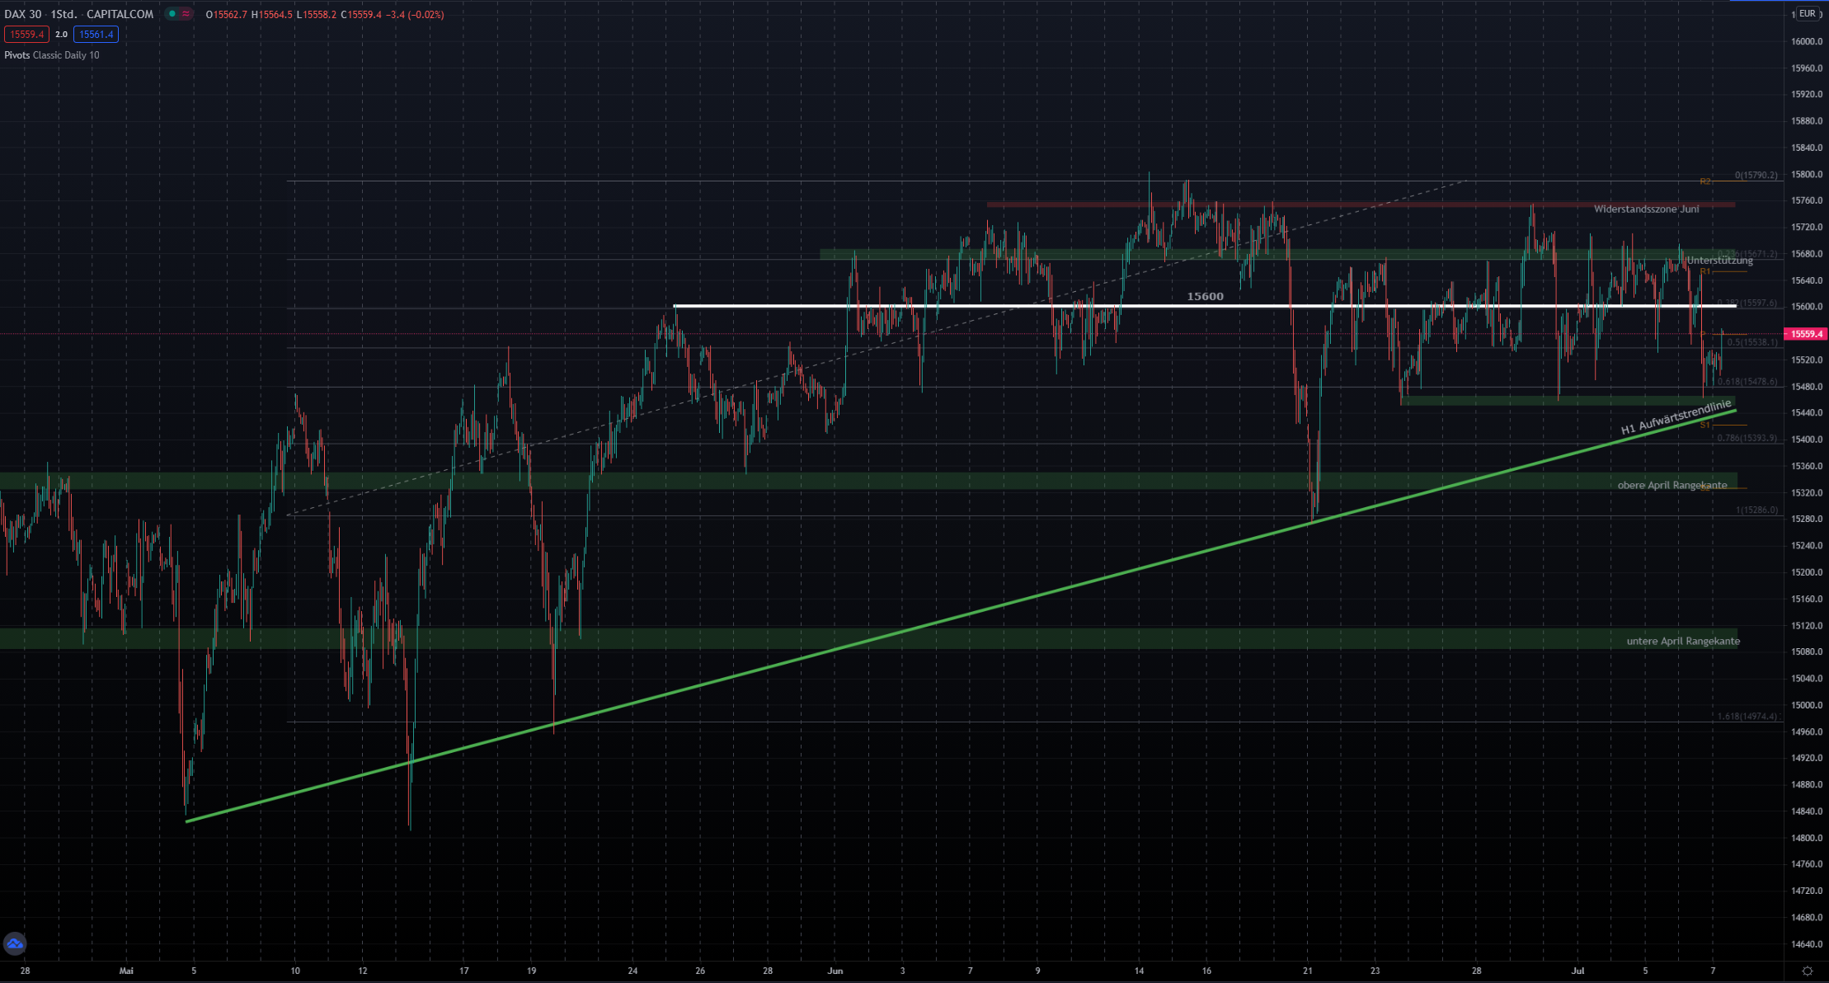Image resolution: width=1829 pixels, height=983 pixels.
Task: Open the EUR currency selector
Action: pyautogui.click(x=1807, y=13)
